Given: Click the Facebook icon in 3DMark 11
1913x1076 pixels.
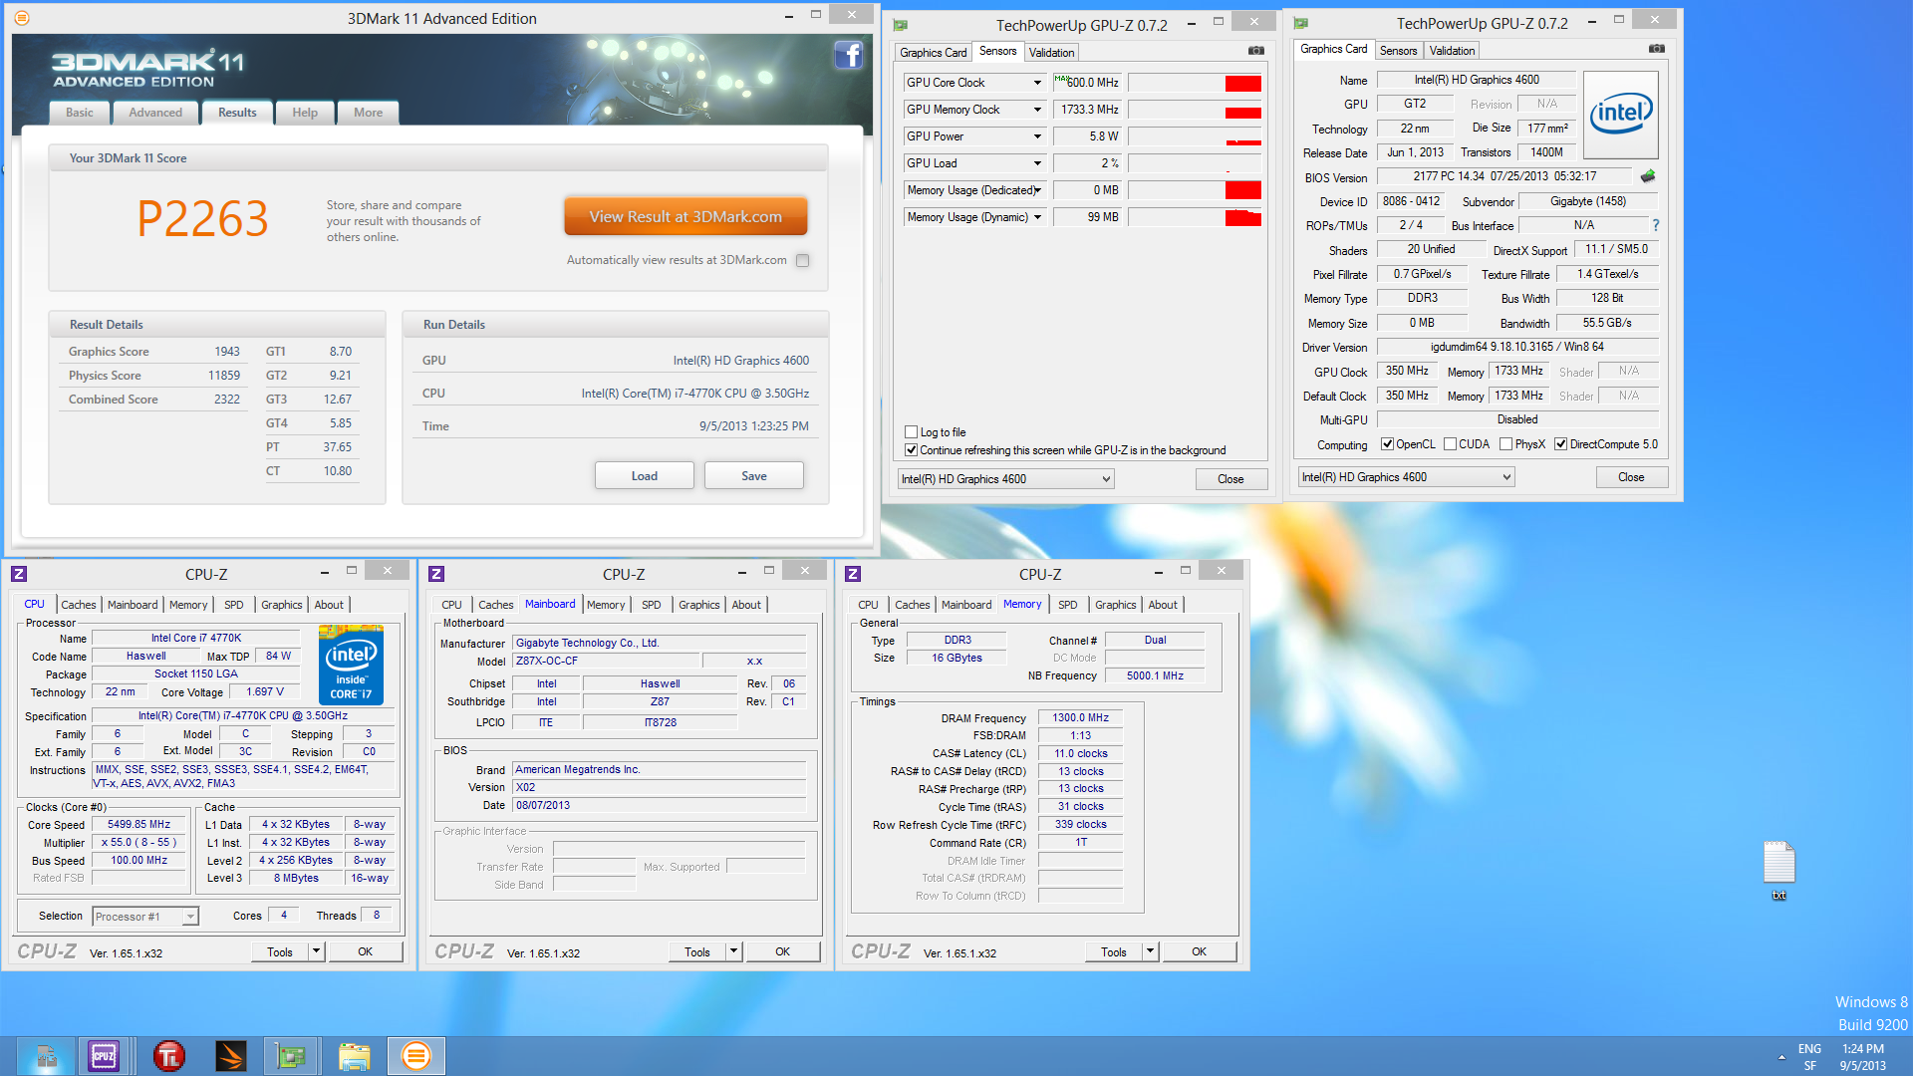Looking at the screenshot, I should click(848, 55).
